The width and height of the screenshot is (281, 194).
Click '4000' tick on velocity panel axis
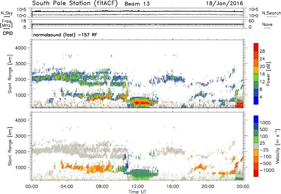[20, 120]
